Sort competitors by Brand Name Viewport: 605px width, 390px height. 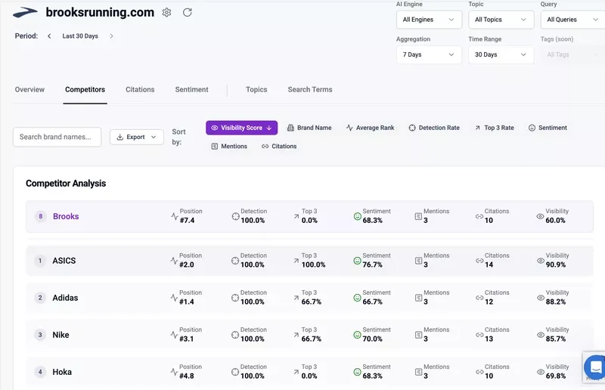[x=309, y=128]
